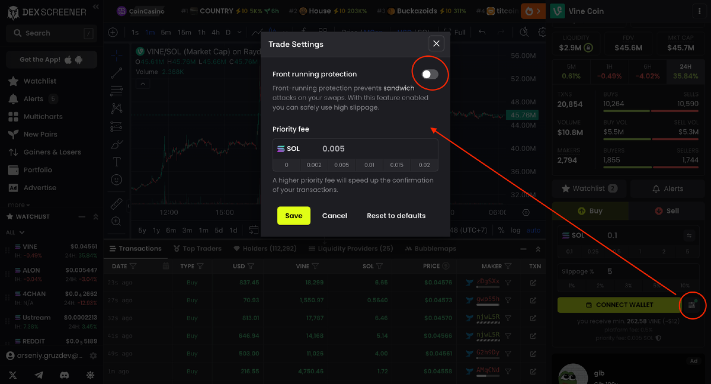711x384 pixels.
Task: Close the Trade Settings dialog
Action: click(436, 43)
